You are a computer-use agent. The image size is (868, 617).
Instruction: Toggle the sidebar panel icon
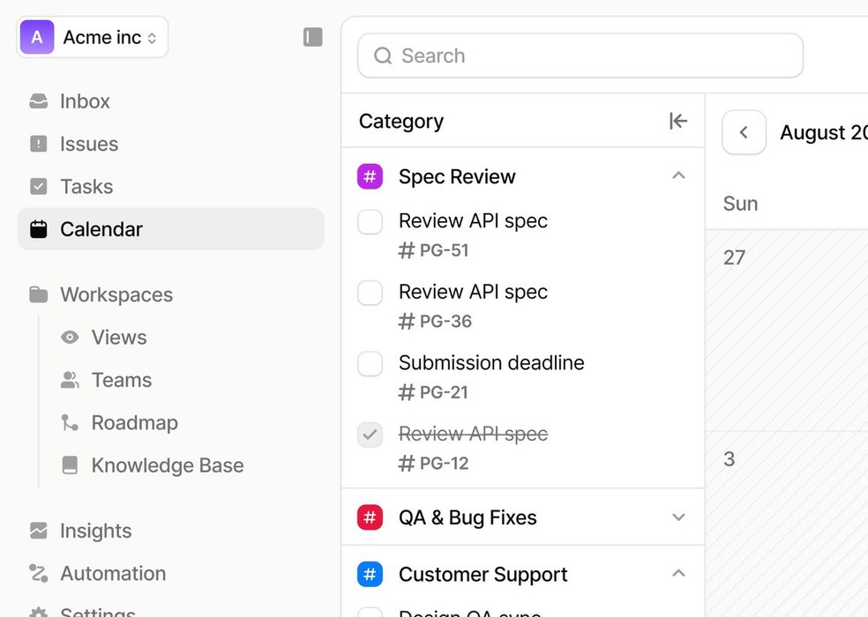(x=312, y=37)
